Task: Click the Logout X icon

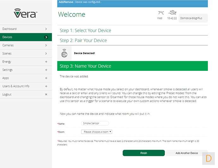Action: (x=46, y=95)
